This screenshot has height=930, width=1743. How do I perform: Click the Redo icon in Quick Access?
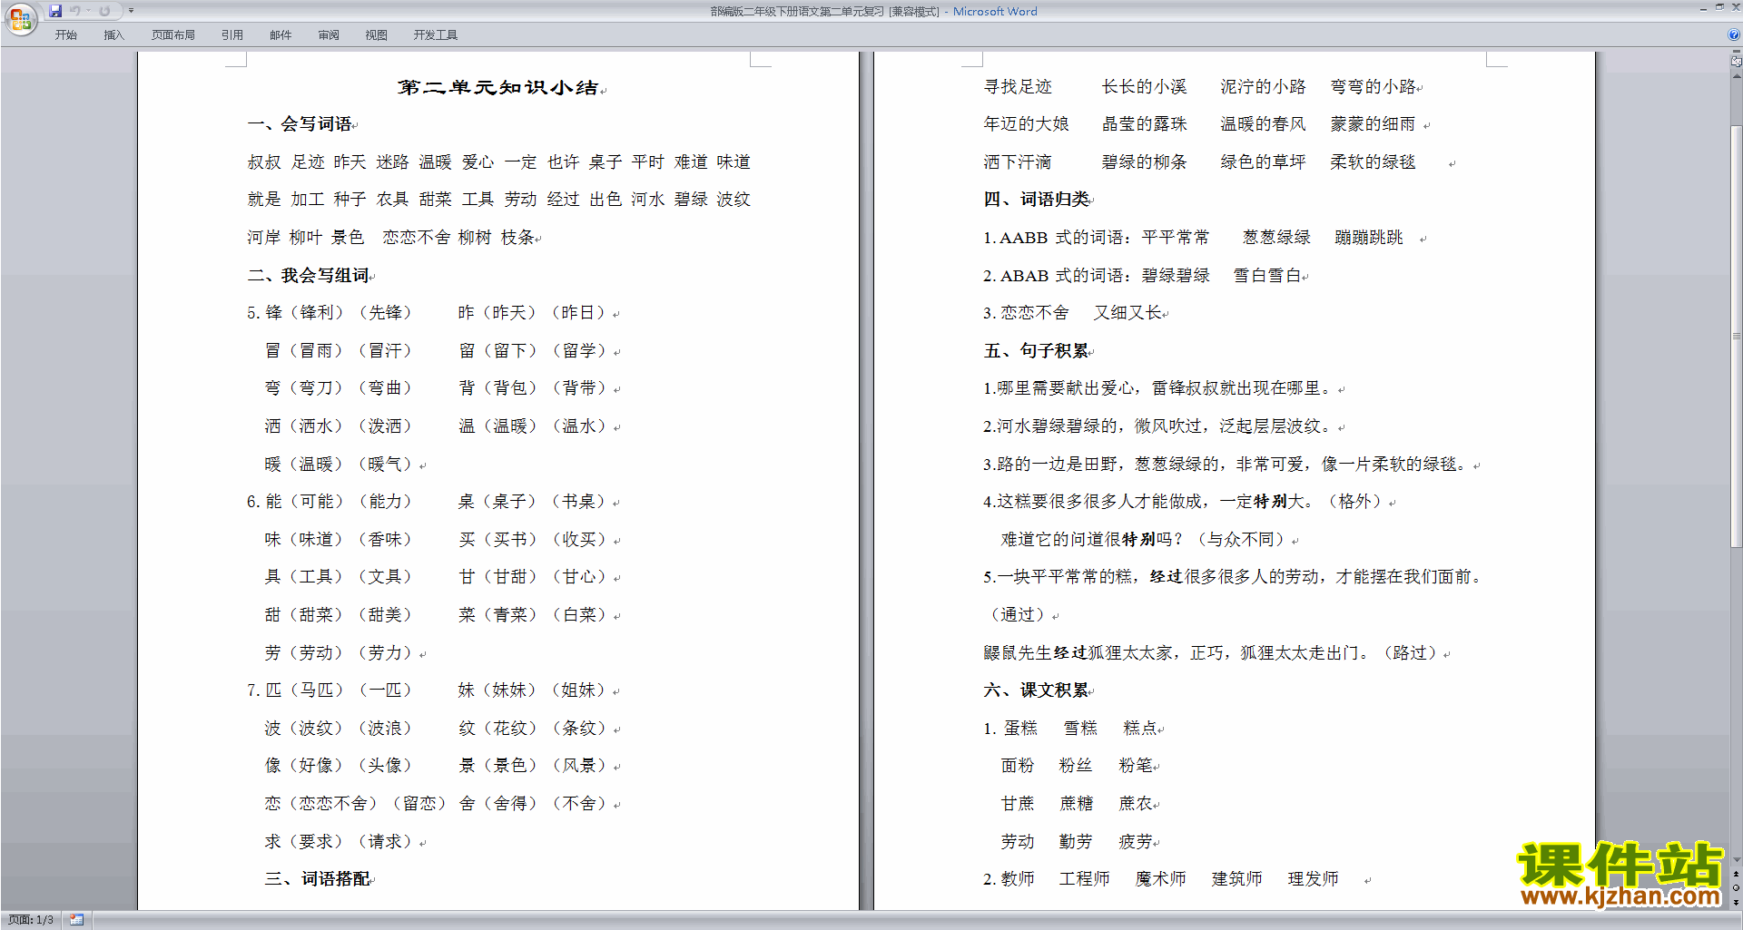pyautogui.click(x=104, y=11)
